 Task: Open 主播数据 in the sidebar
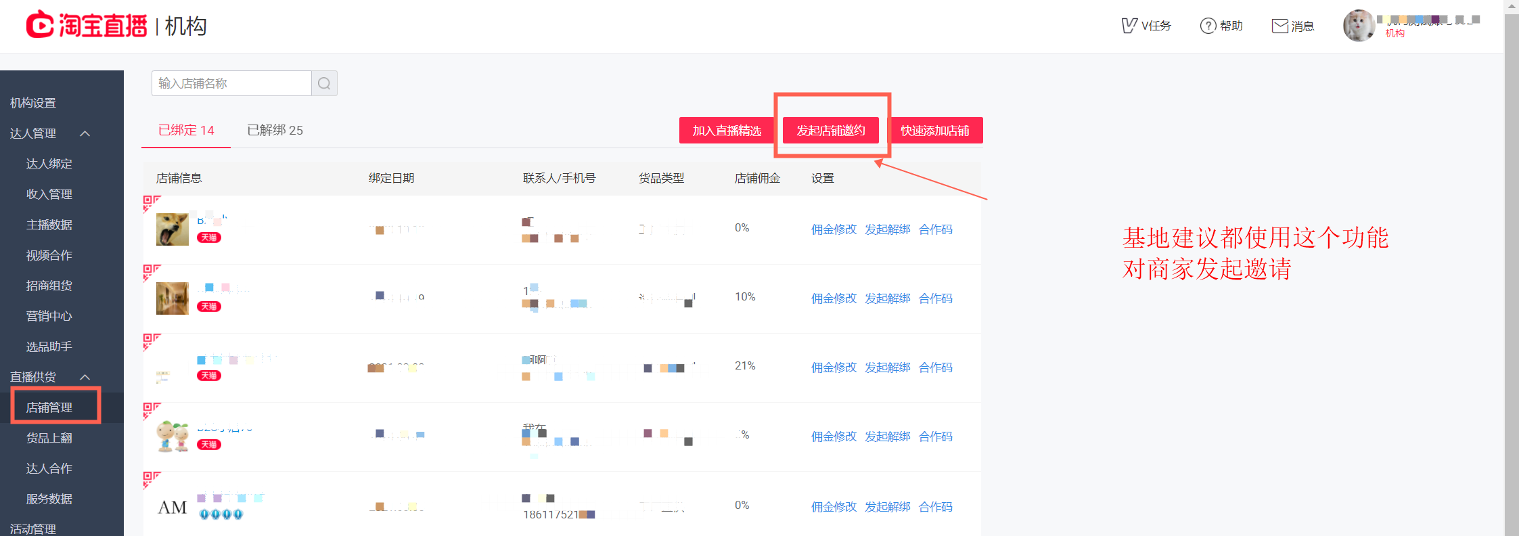click(49, 225)
